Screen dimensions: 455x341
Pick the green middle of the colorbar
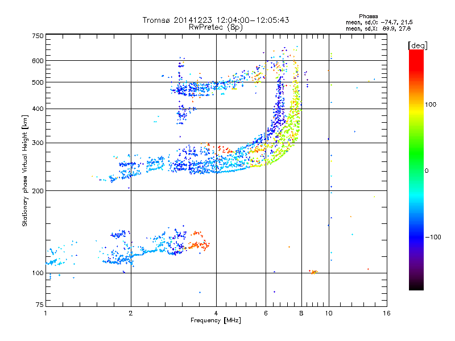[x=416, y=157]
